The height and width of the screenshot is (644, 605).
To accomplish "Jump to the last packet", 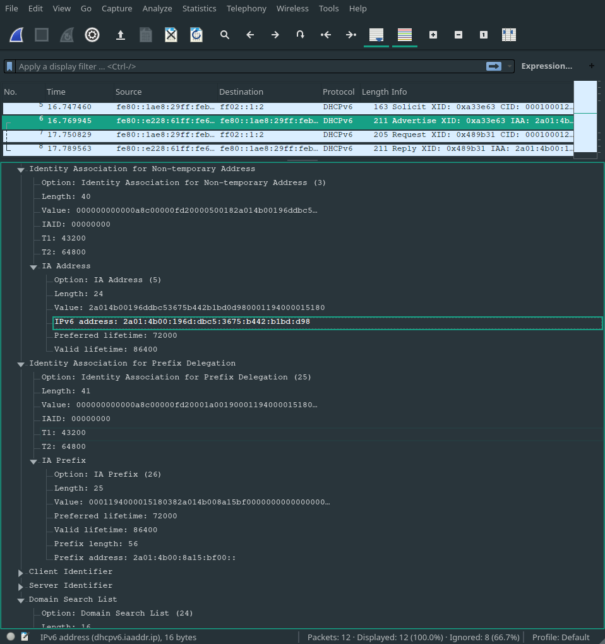I will pos(351,35).
